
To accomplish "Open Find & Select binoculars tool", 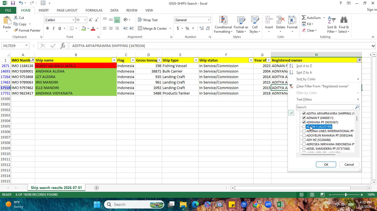I will 344,24.
